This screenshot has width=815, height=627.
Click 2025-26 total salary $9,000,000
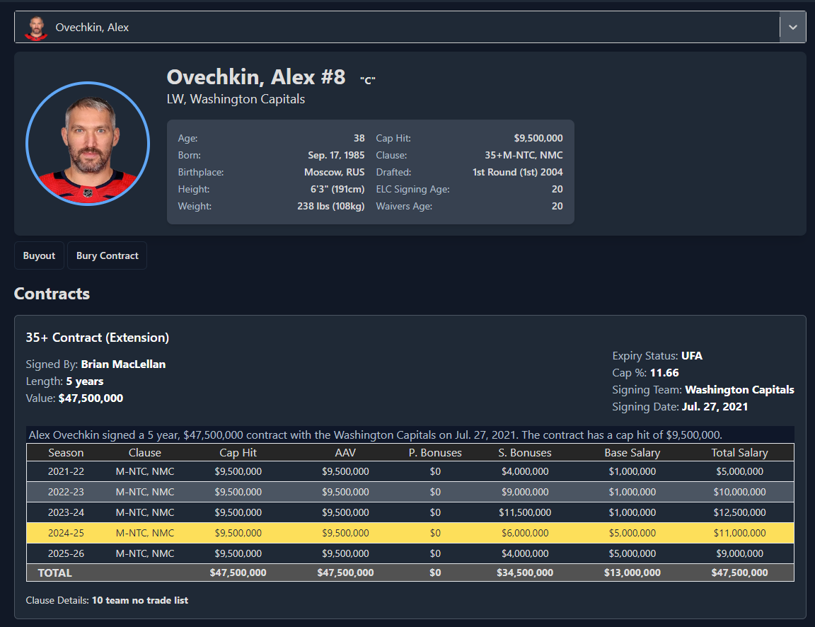tap(739, 553)
